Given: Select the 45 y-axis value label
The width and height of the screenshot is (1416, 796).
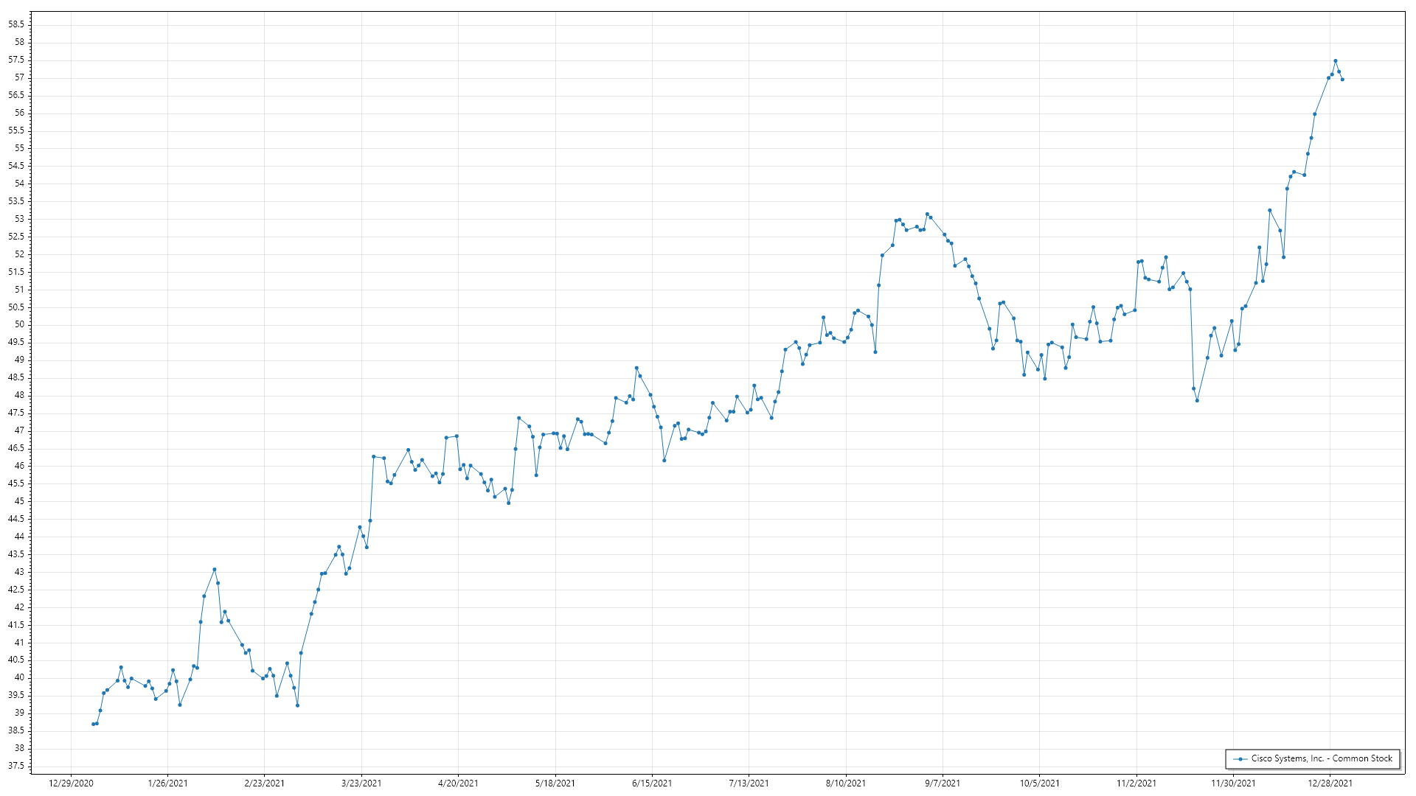Looking at the screenshot, I should coord(19,501).
